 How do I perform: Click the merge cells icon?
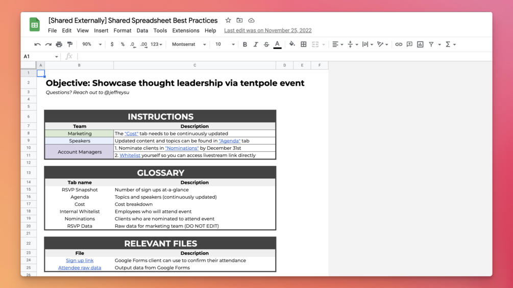click(315, 44)
